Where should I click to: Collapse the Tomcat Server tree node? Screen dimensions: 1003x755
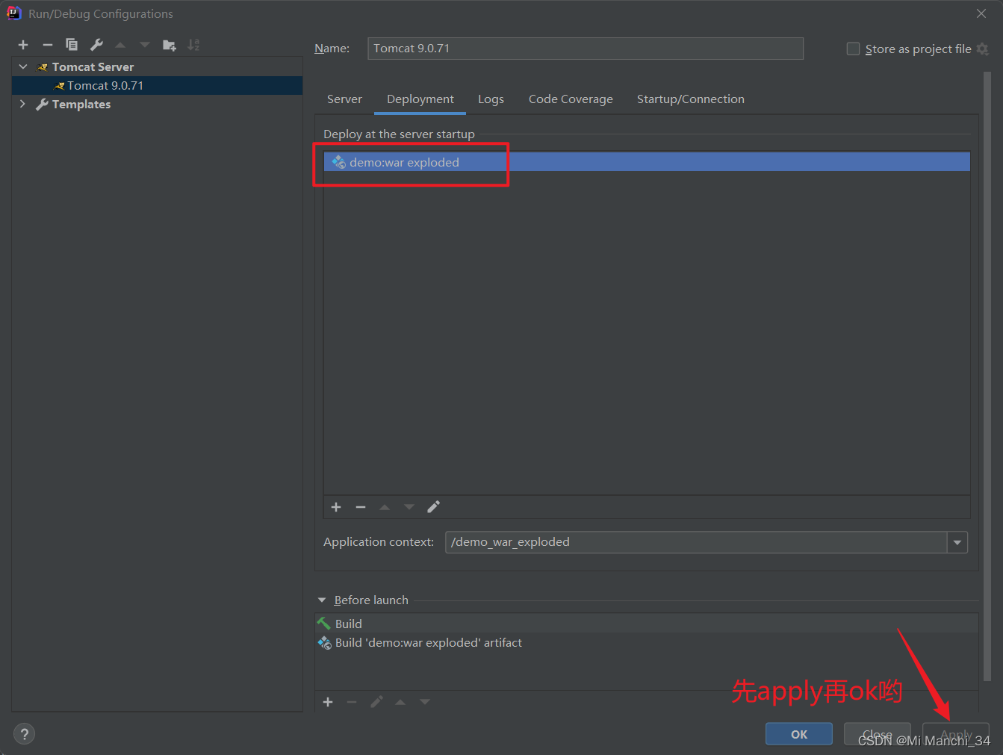click(23, 66)
